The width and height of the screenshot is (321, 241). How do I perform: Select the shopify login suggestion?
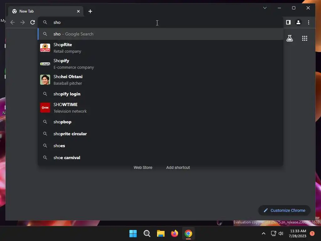click(160, 94)
